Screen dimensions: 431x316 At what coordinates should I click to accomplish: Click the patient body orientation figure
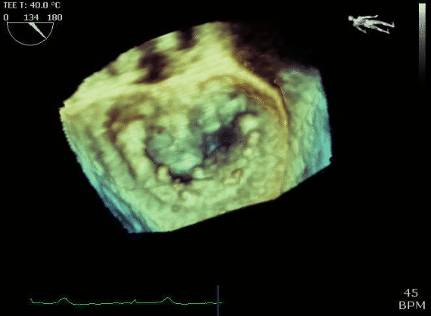[x=371, y=24]
